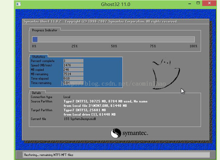Click the Symantec Ghost 11.0.2 copyright header

(x=100, y=21)
